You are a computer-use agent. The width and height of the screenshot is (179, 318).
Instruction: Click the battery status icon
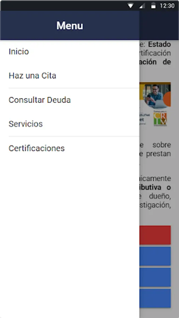click(154, 6)
